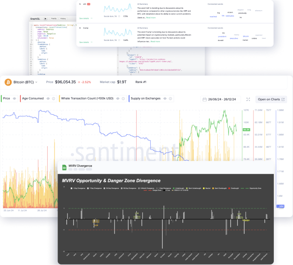This screenshot has width=293, height=265.
Task: Click the Open on Charts button
Action: coord(271,99)
